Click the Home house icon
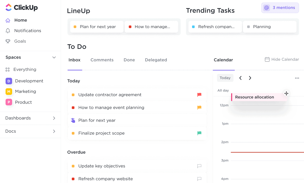 8,20
